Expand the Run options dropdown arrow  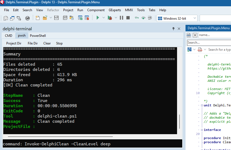(104, 18)
